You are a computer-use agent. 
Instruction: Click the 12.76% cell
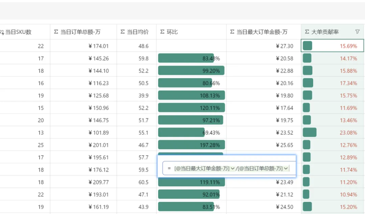click(x=333, y=145)
